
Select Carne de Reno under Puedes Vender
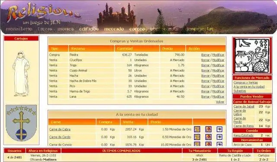click(x=244, y=126)
